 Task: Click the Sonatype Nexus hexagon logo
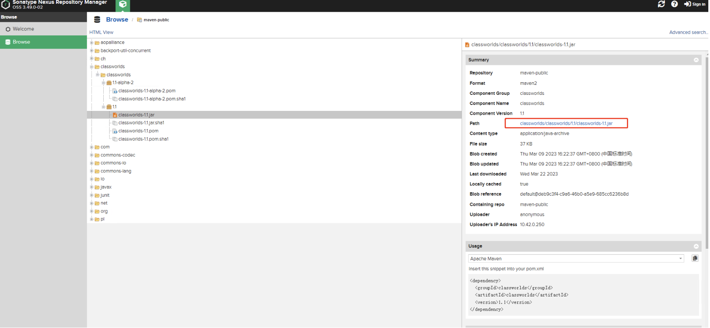tap(5, 4)
